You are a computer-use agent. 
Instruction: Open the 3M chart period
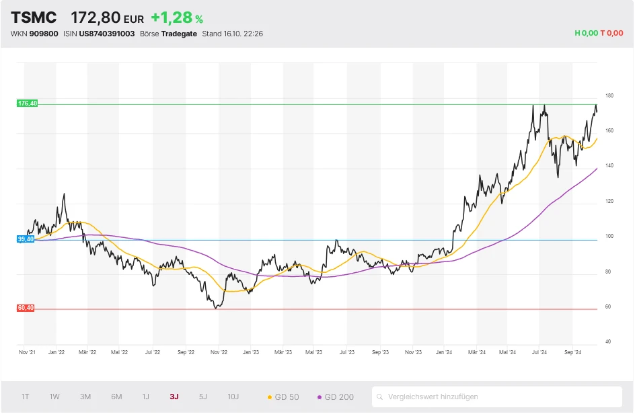pyautogui.click(x=85, y=397)
